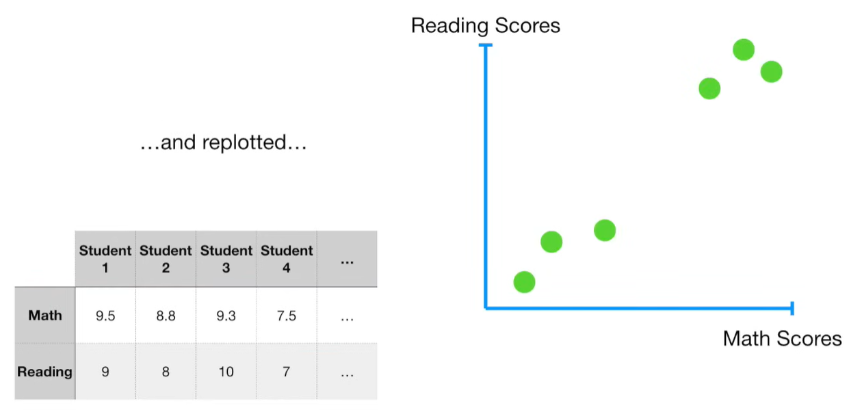Viewport: 849px width, 410px height.
Task: Select the Math score cell 9.5
Action: 105,316
